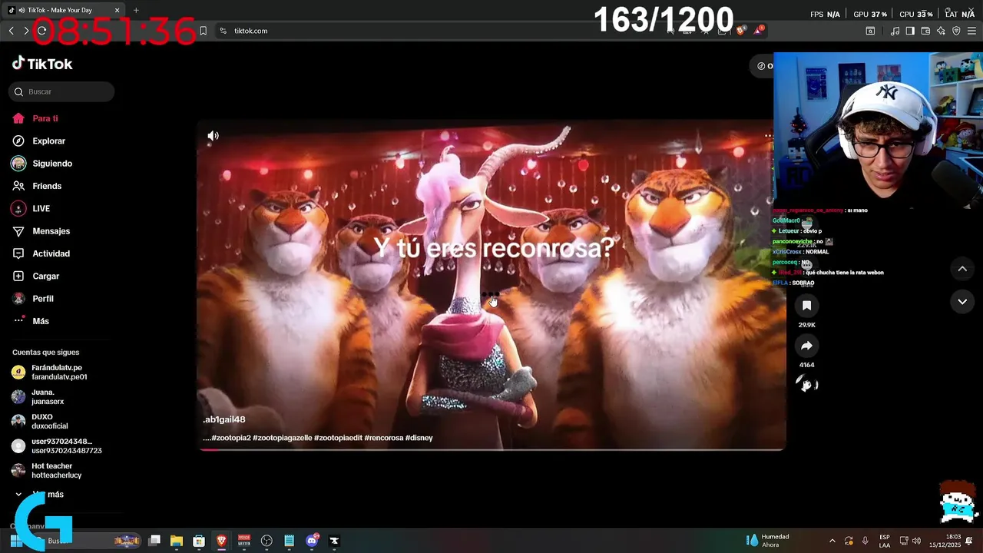Click the Mensajes paper-plane icon

click(18, 230)
